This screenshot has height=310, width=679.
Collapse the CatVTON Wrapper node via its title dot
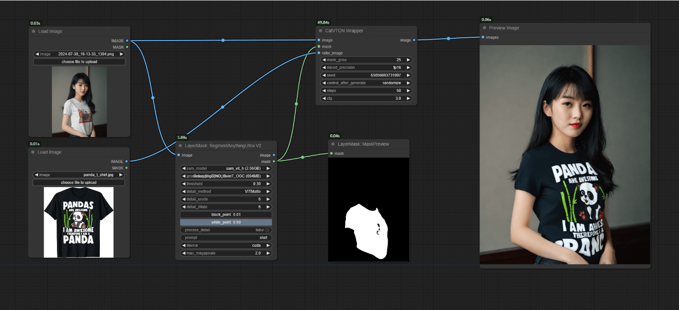321,31
